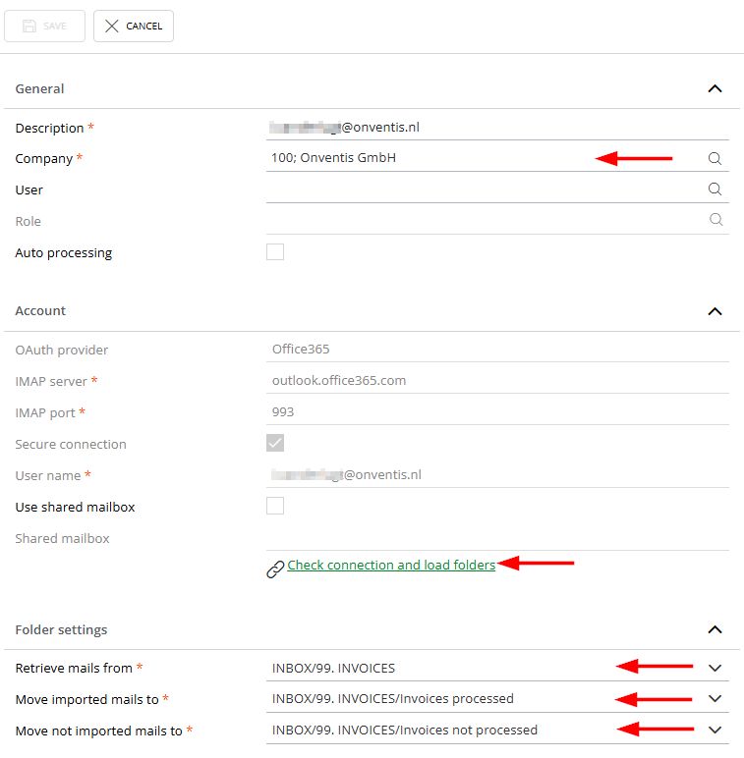
Task: Click the Role field search magnifier icon
Action: click(x=715, y=221)
